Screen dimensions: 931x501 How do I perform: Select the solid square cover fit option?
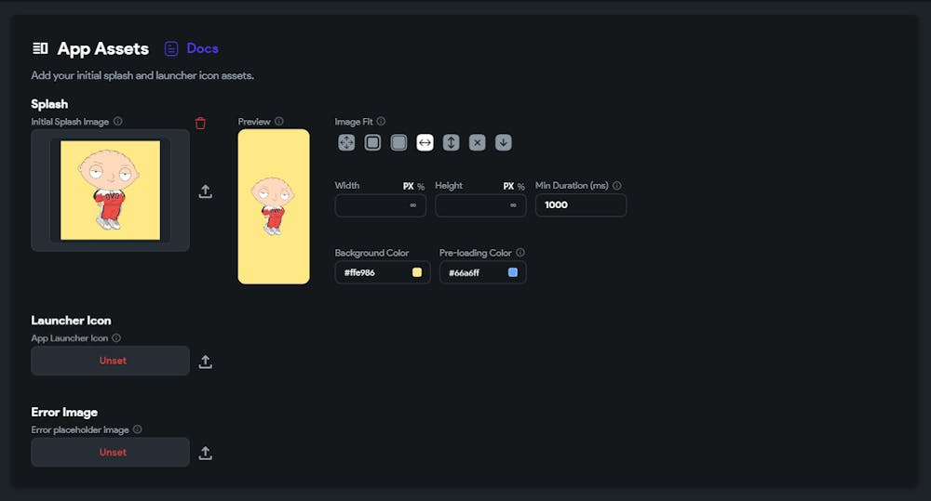pyautogui.click(x=399, y=142)
